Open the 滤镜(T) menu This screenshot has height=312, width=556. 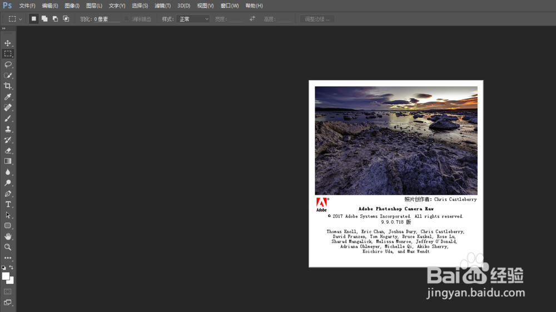[163, 6]
